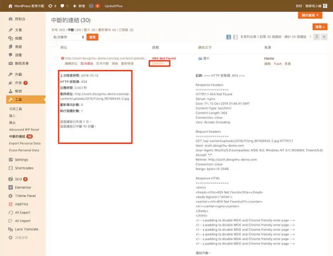Image resolution: width=333 pixels, height=256 pixels.
Task: Open UpdraftPlus admin bar menu
Action: point(113,6)
